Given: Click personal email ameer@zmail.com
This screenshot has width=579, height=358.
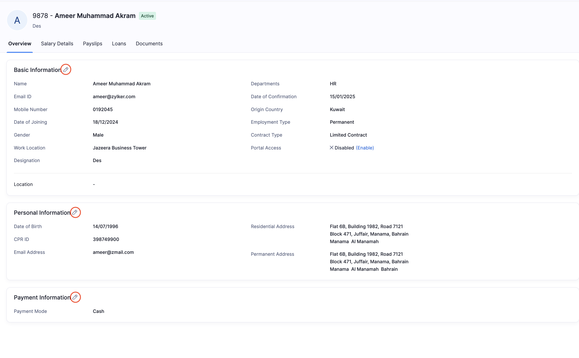Looking at the screenshot, I should (113, 252).
